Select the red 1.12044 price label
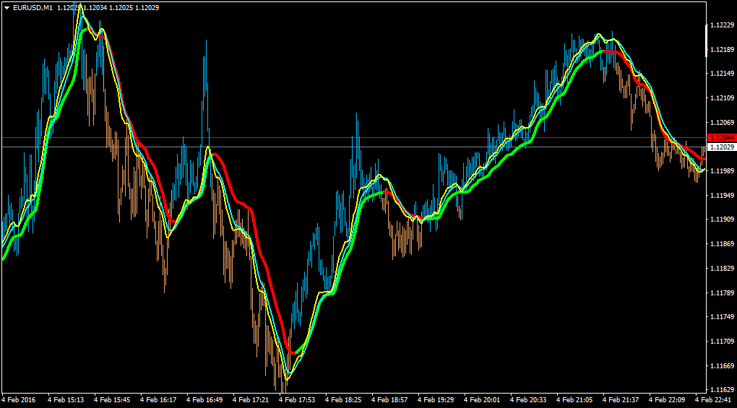 tap(722, 138)
